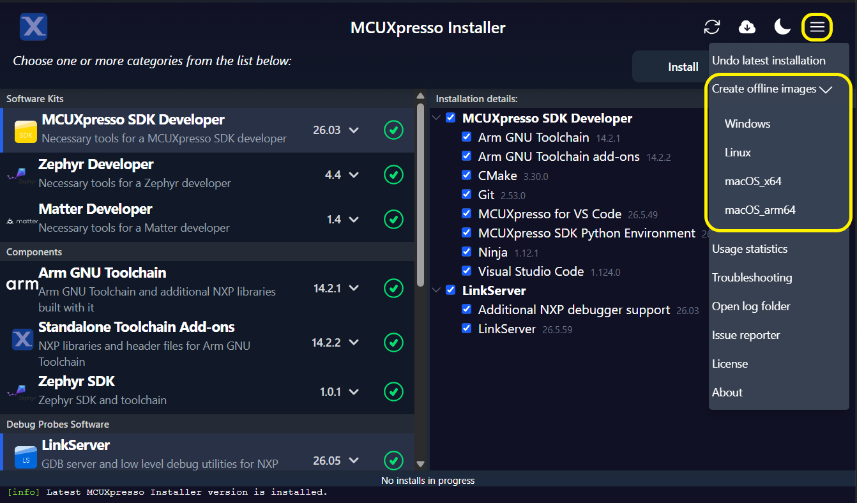The height and width of the screenshot is (503, 857).
Task: Collapse LinkServer tree in installation details
Action: click(436, 290)
